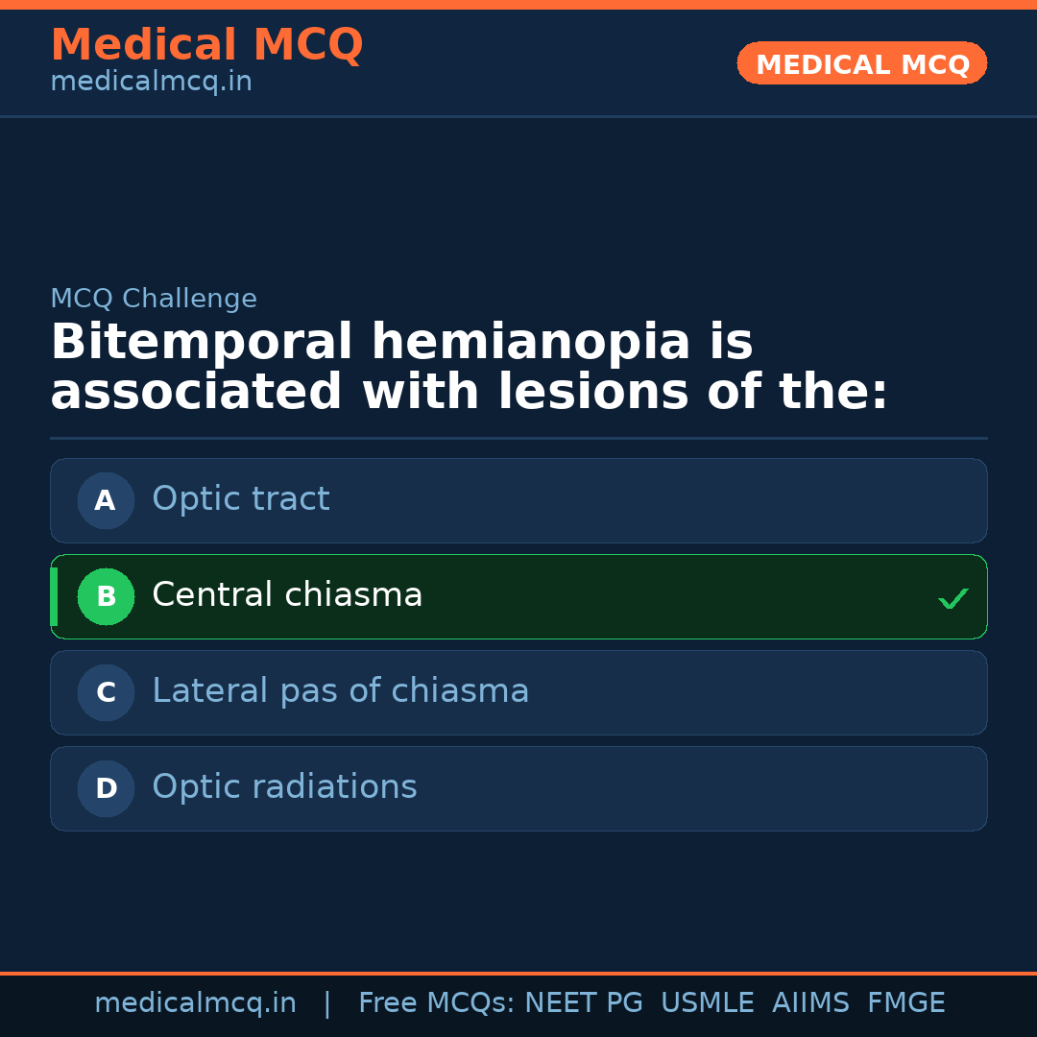This screenshot has height=1037, width=1037.
Task: Select the "Optic radiations" answer text
Action: pos(284,787)
